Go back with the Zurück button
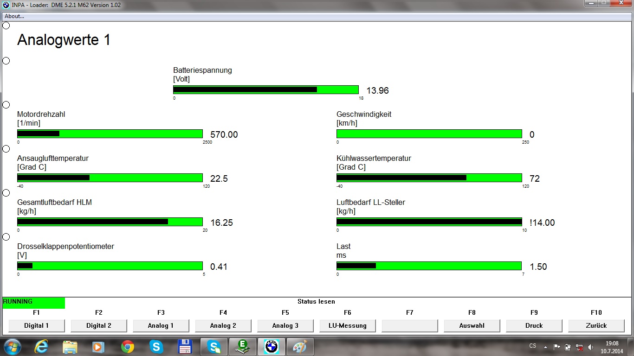The width and height of the screenshot is (634, 356). point(596,326)
